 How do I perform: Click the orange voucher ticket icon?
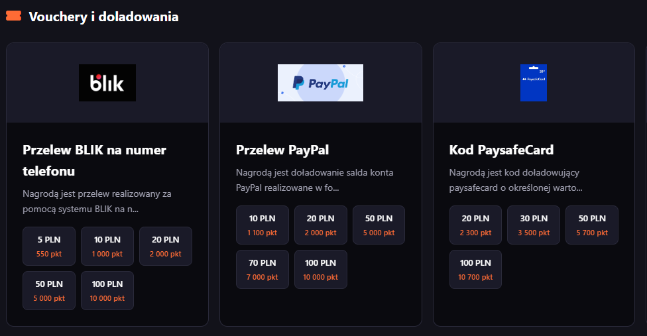13,17
